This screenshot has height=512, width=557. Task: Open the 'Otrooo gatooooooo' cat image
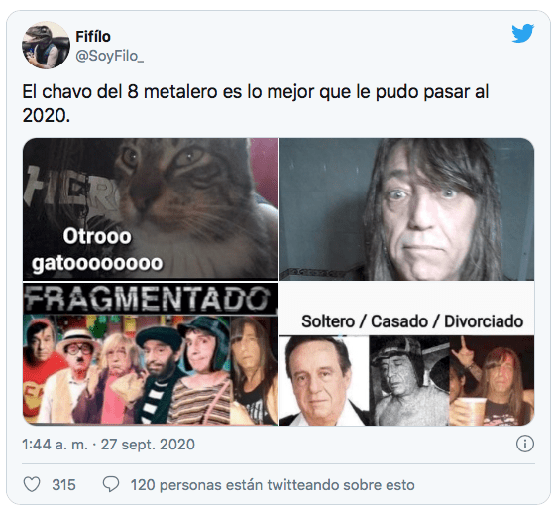tap(151, 209)
